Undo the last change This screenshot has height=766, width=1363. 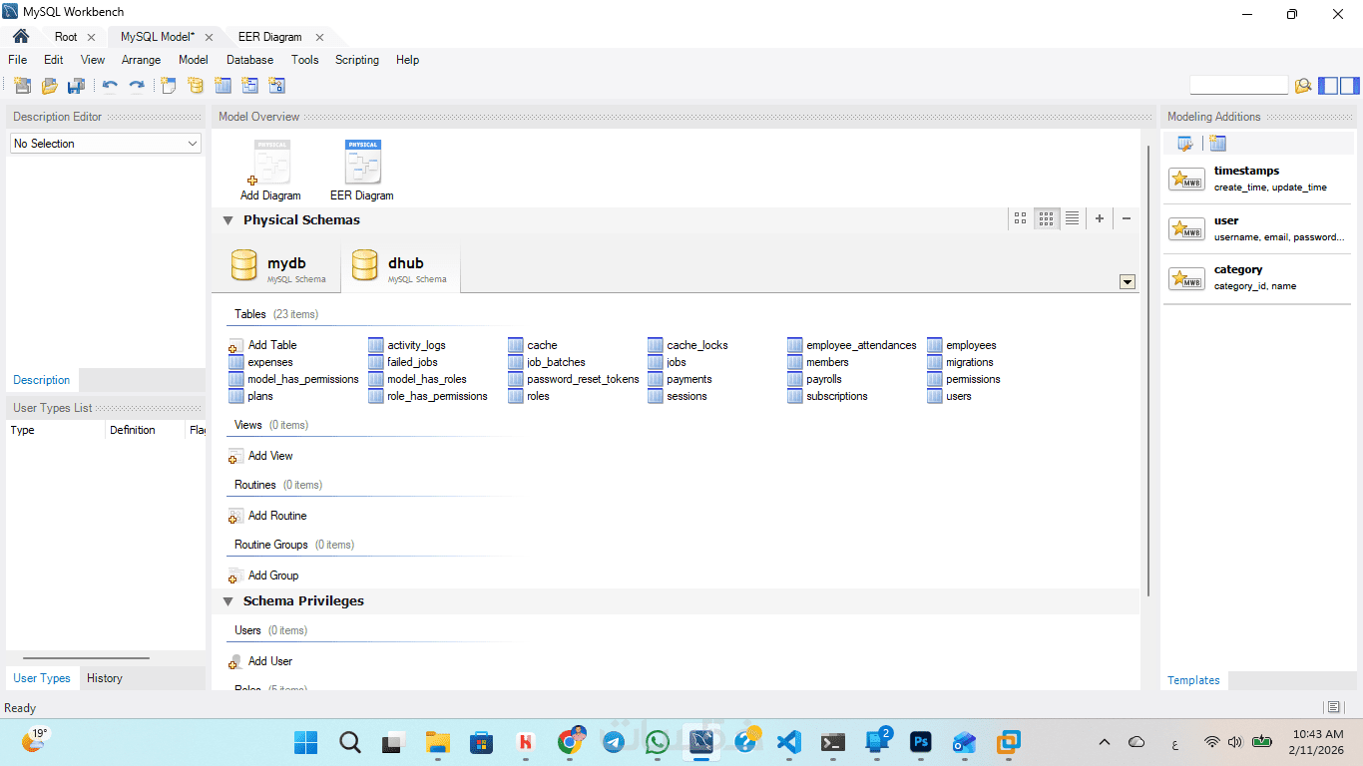click(x=110, y=86)
